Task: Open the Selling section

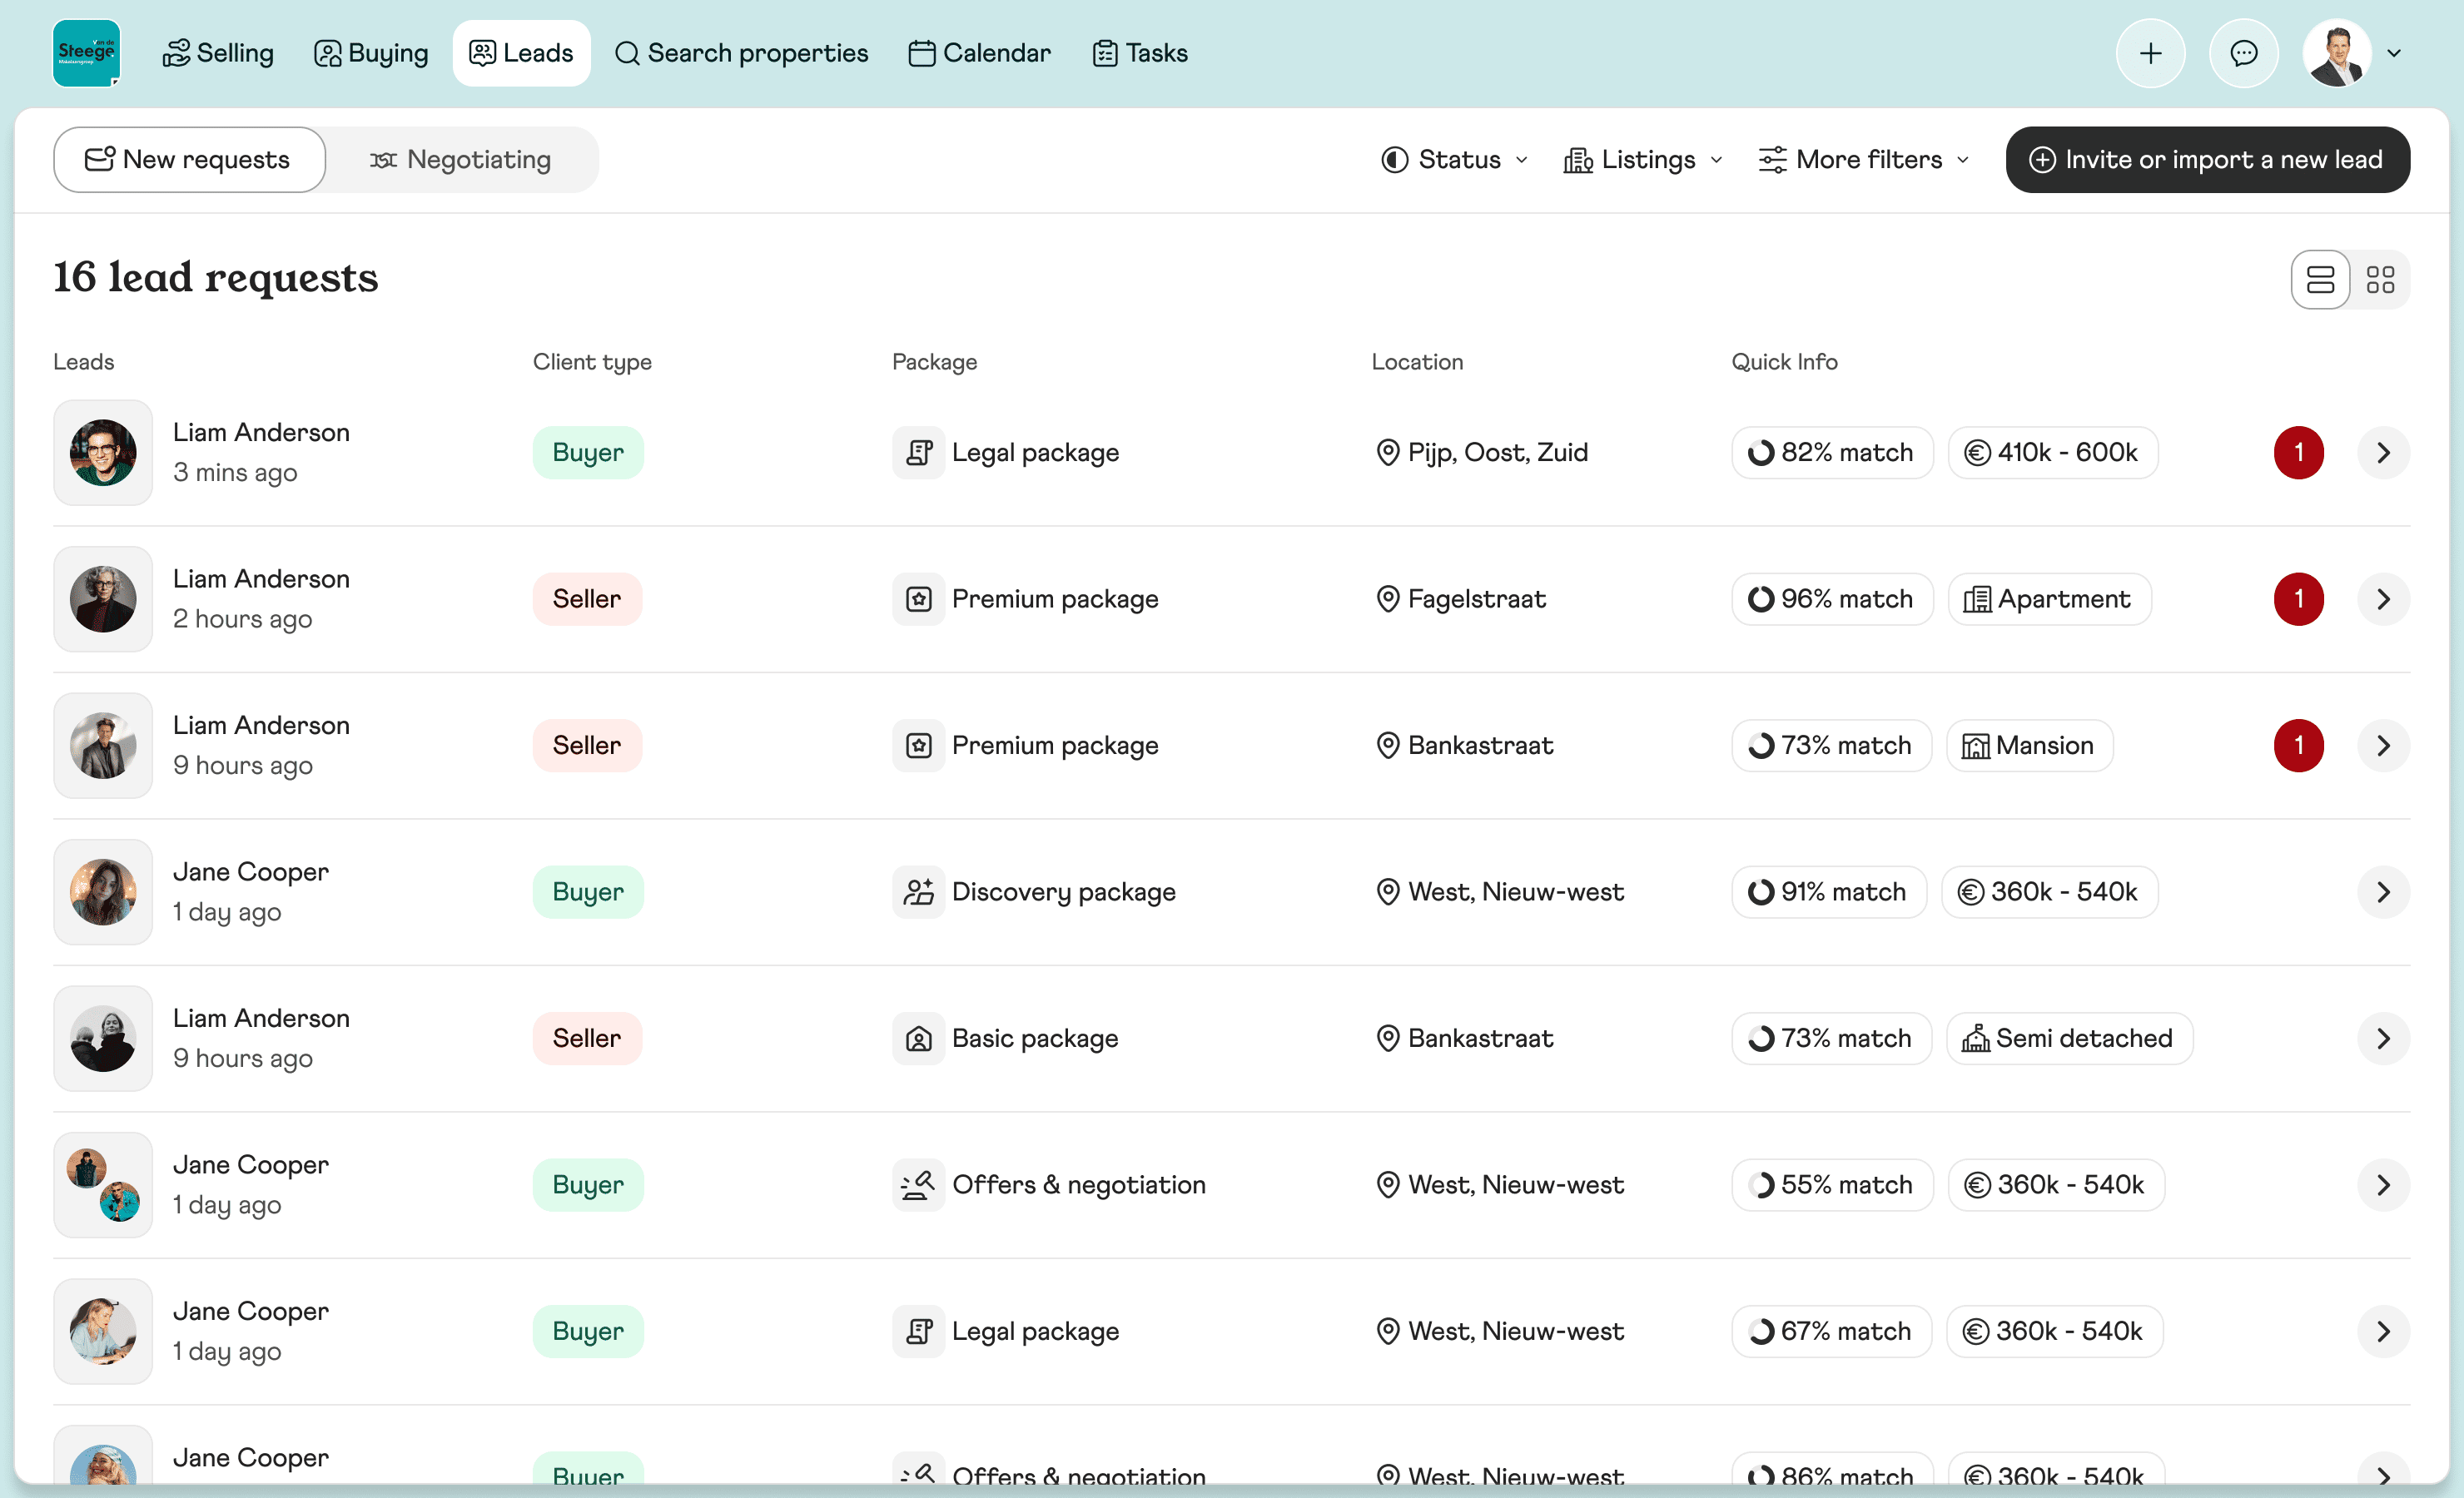Action: point(218,53)
